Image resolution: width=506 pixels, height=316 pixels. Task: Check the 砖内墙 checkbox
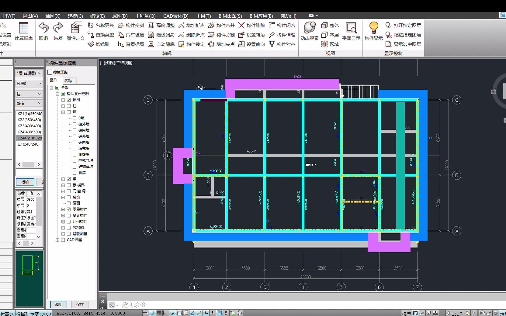pos(75,142)
